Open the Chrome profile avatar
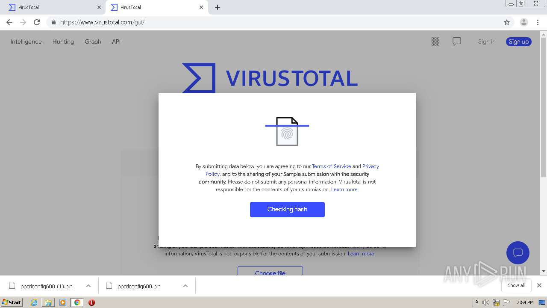 (523, 22)
